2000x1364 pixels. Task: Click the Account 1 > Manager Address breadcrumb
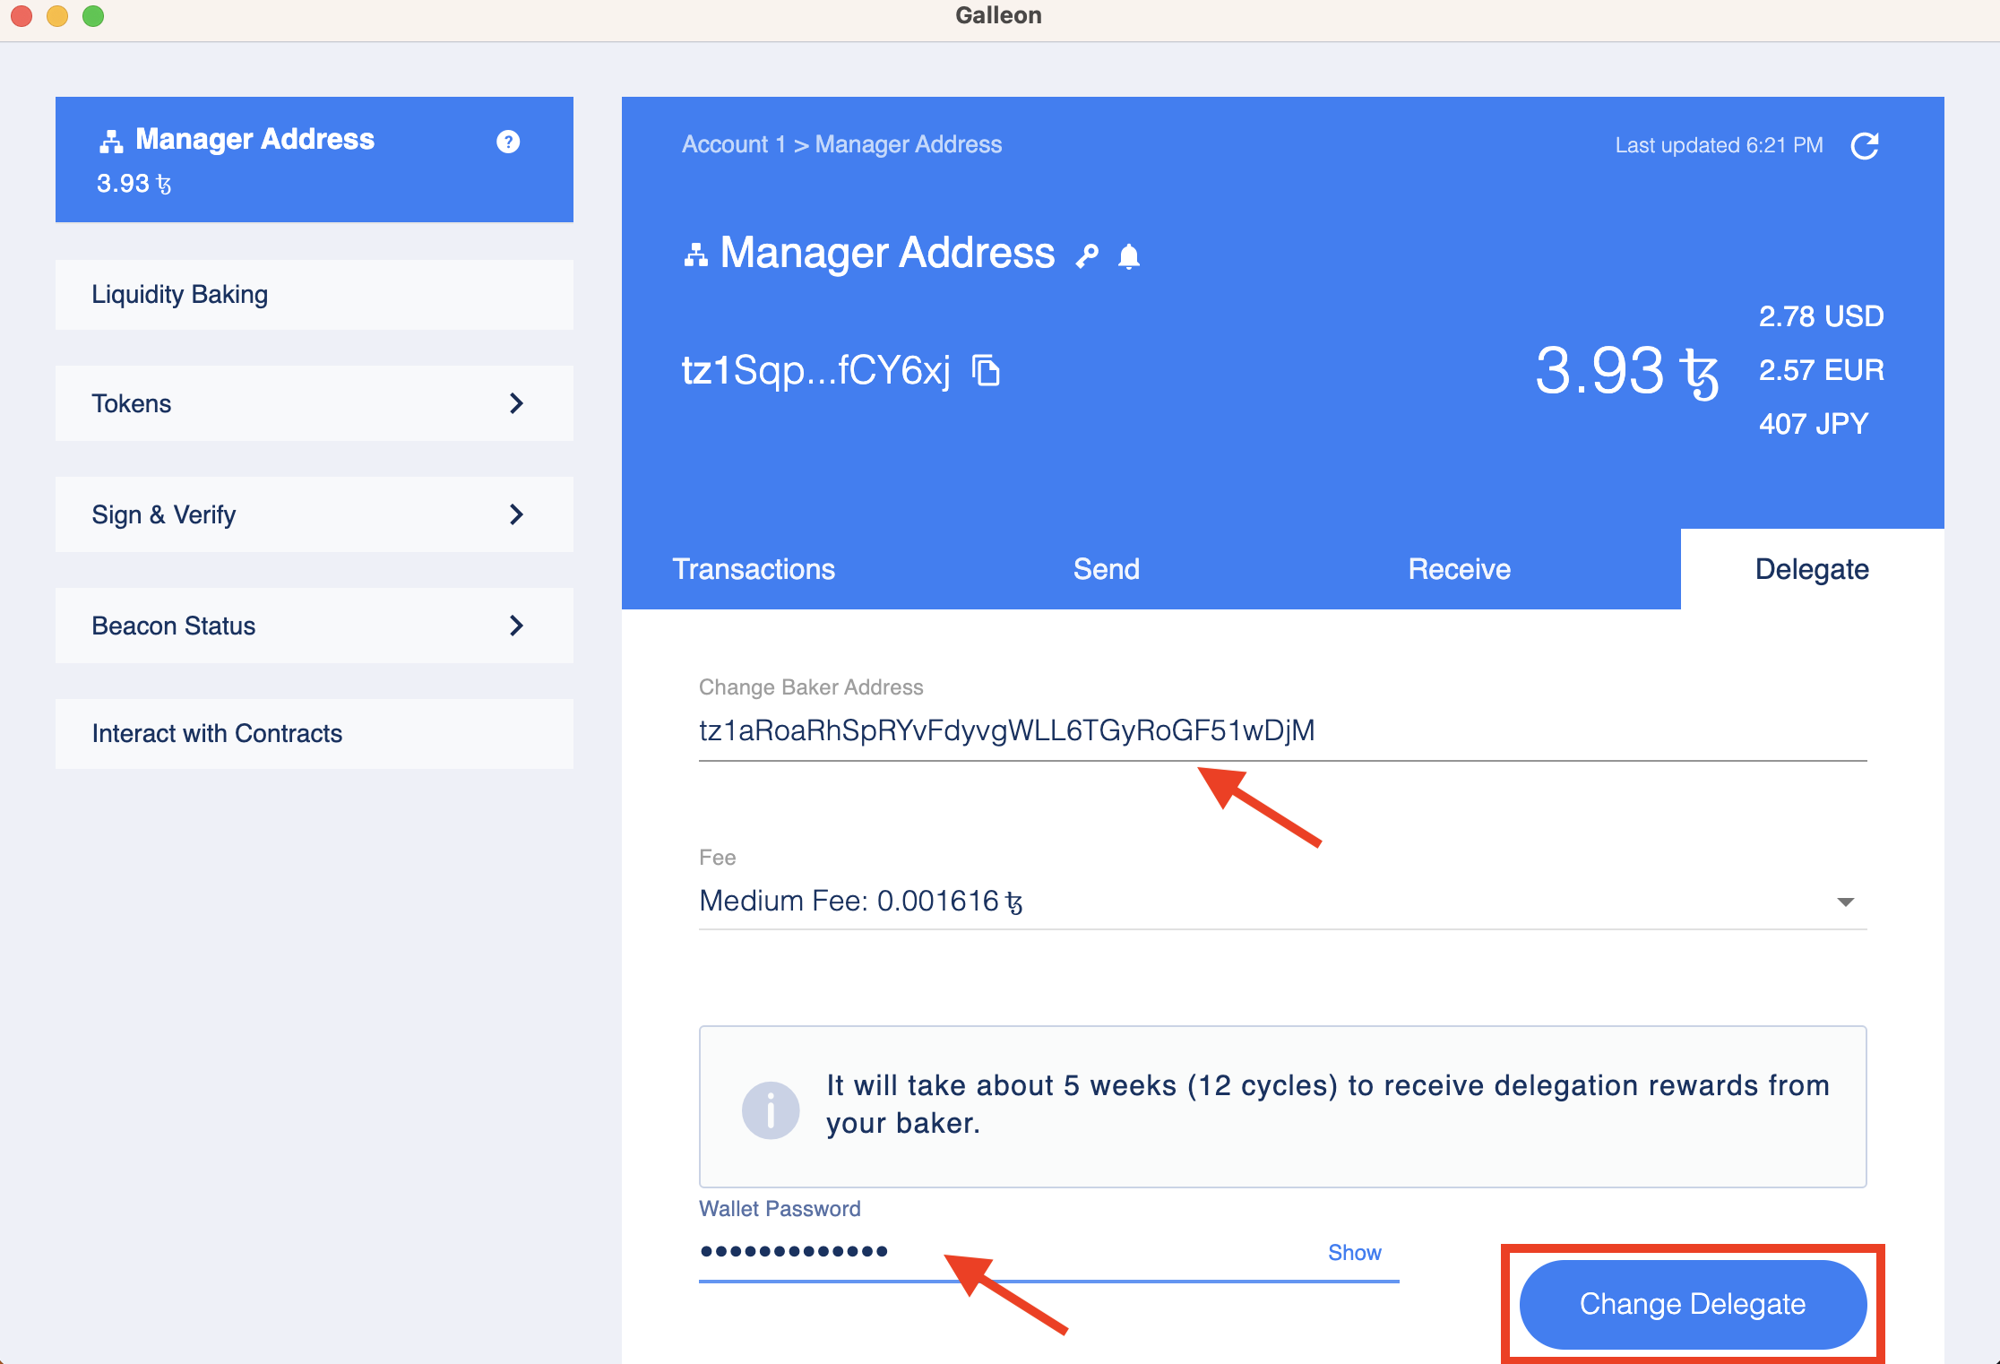point(841,144)
